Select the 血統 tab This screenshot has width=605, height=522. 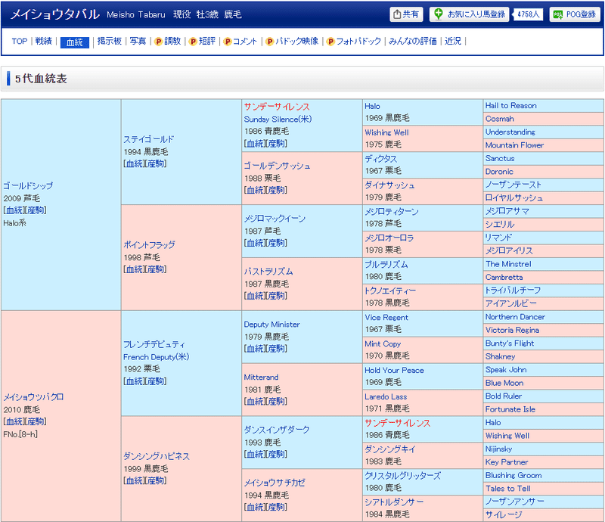pyautogui.click(x=74, y=42)
